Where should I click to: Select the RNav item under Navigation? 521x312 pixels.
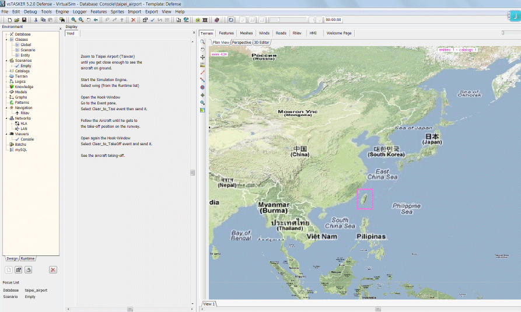(25, 113)
